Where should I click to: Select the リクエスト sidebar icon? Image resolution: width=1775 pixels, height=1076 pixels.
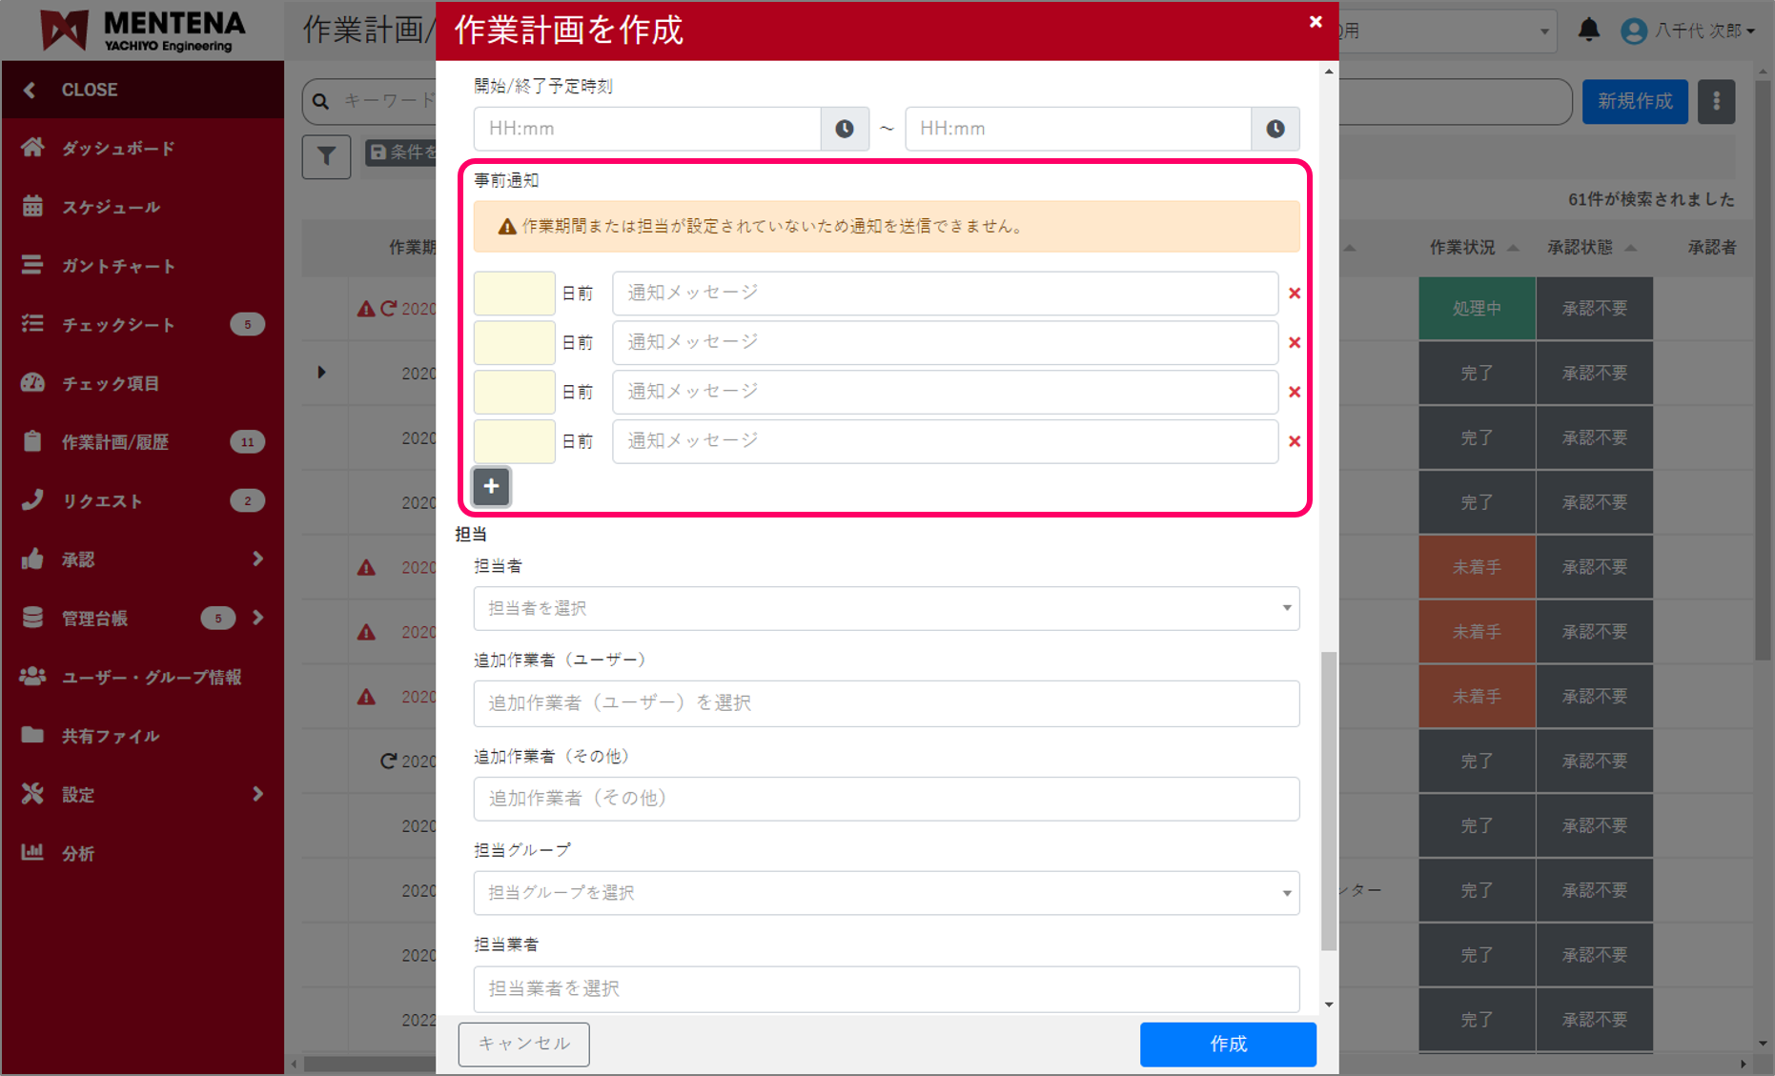pos(33,499)
